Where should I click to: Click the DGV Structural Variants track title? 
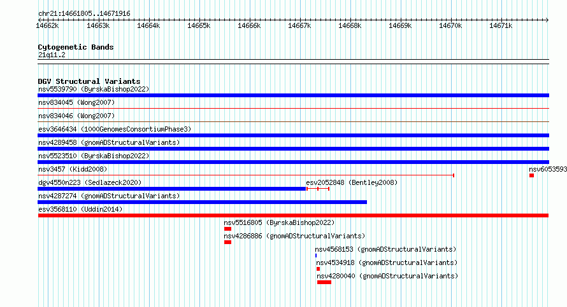pyautogui.click(x=89, y=81)
